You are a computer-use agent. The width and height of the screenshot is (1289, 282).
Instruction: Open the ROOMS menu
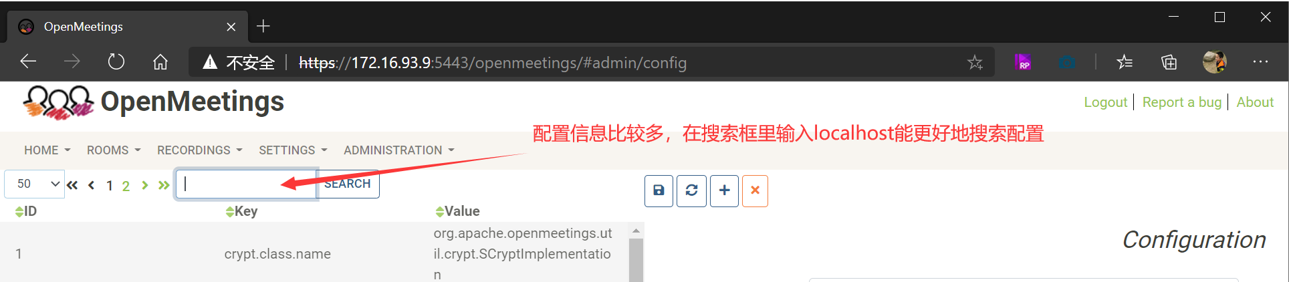(114, 150)
